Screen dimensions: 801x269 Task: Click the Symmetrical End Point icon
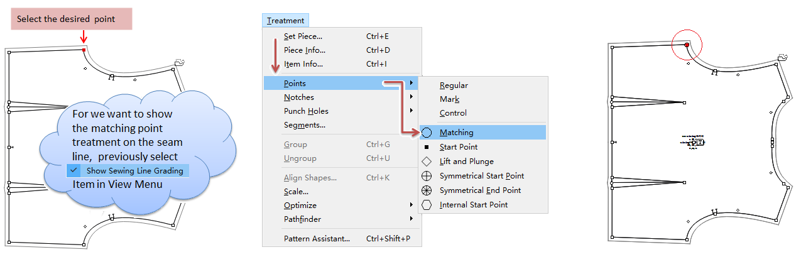tap(427, 190)
